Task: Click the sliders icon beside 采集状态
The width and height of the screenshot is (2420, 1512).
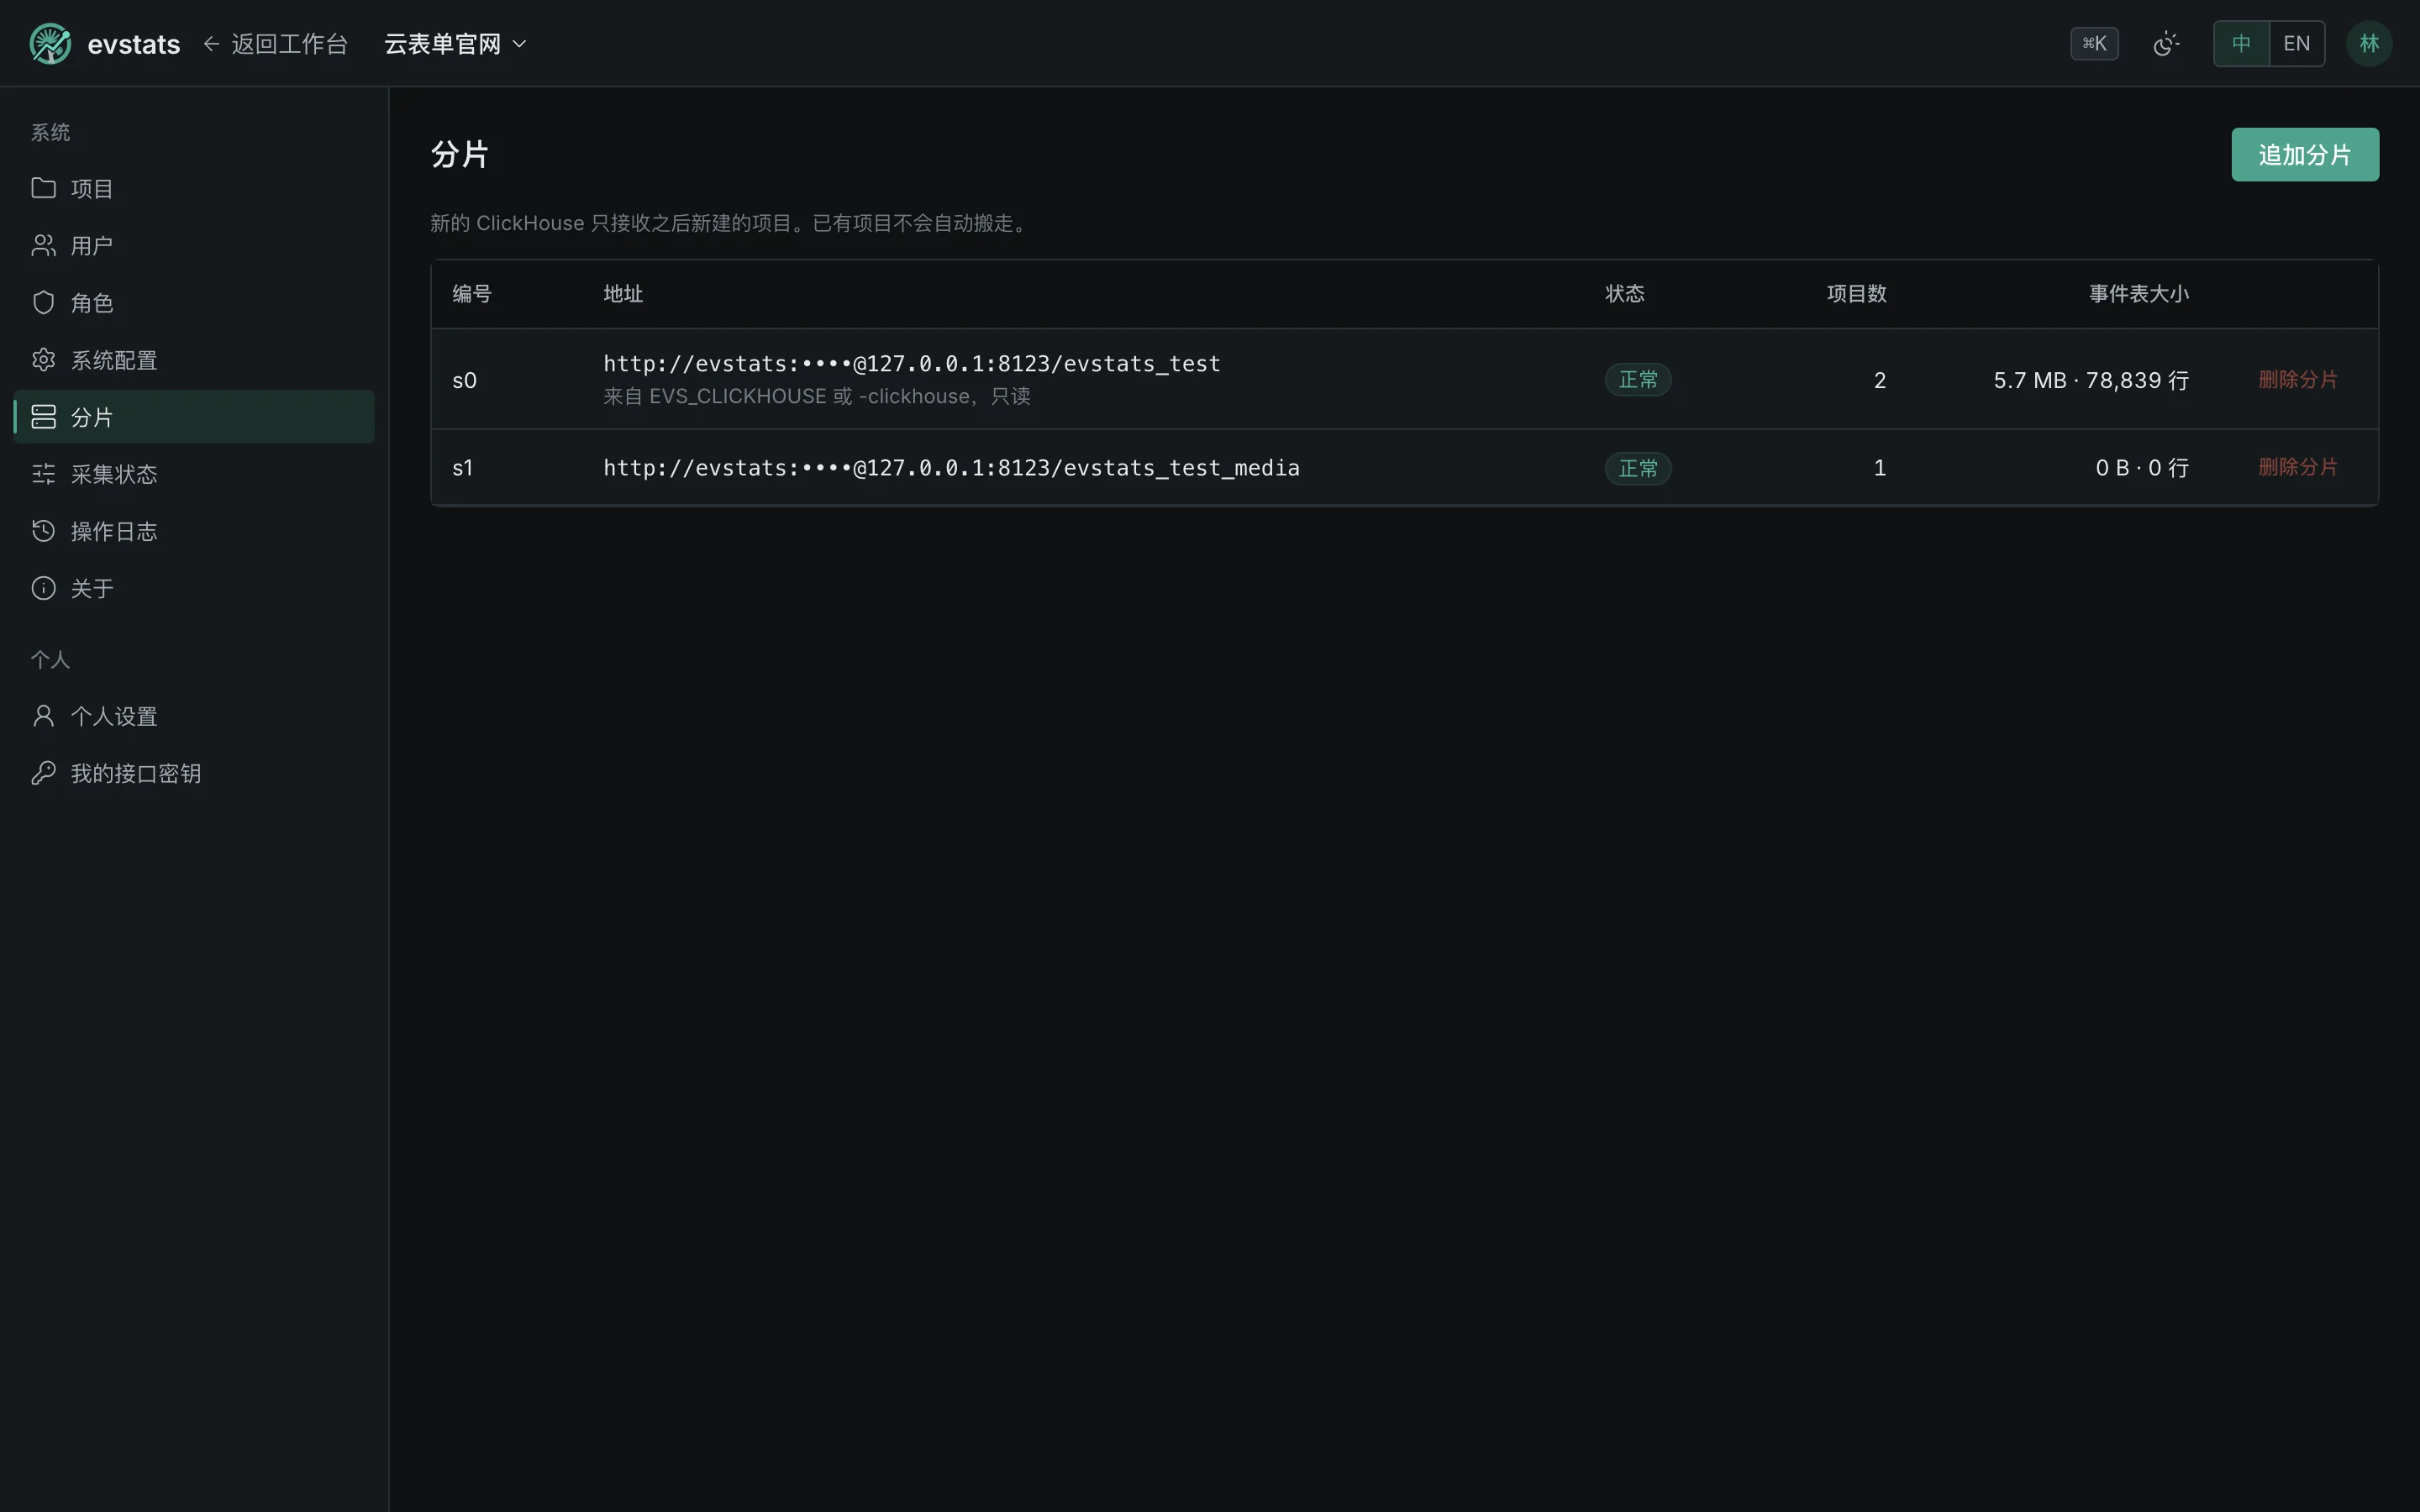Action: pyautogui.click(x=43, y=473)
